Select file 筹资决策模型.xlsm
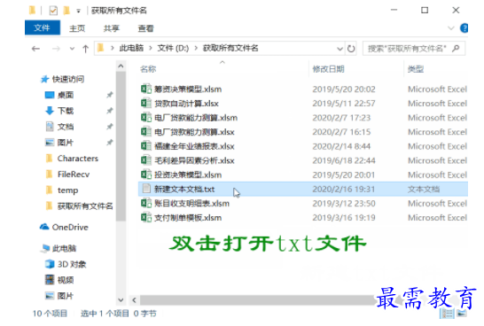The height and width of the screenshot is (326, 484). [188, 89]
